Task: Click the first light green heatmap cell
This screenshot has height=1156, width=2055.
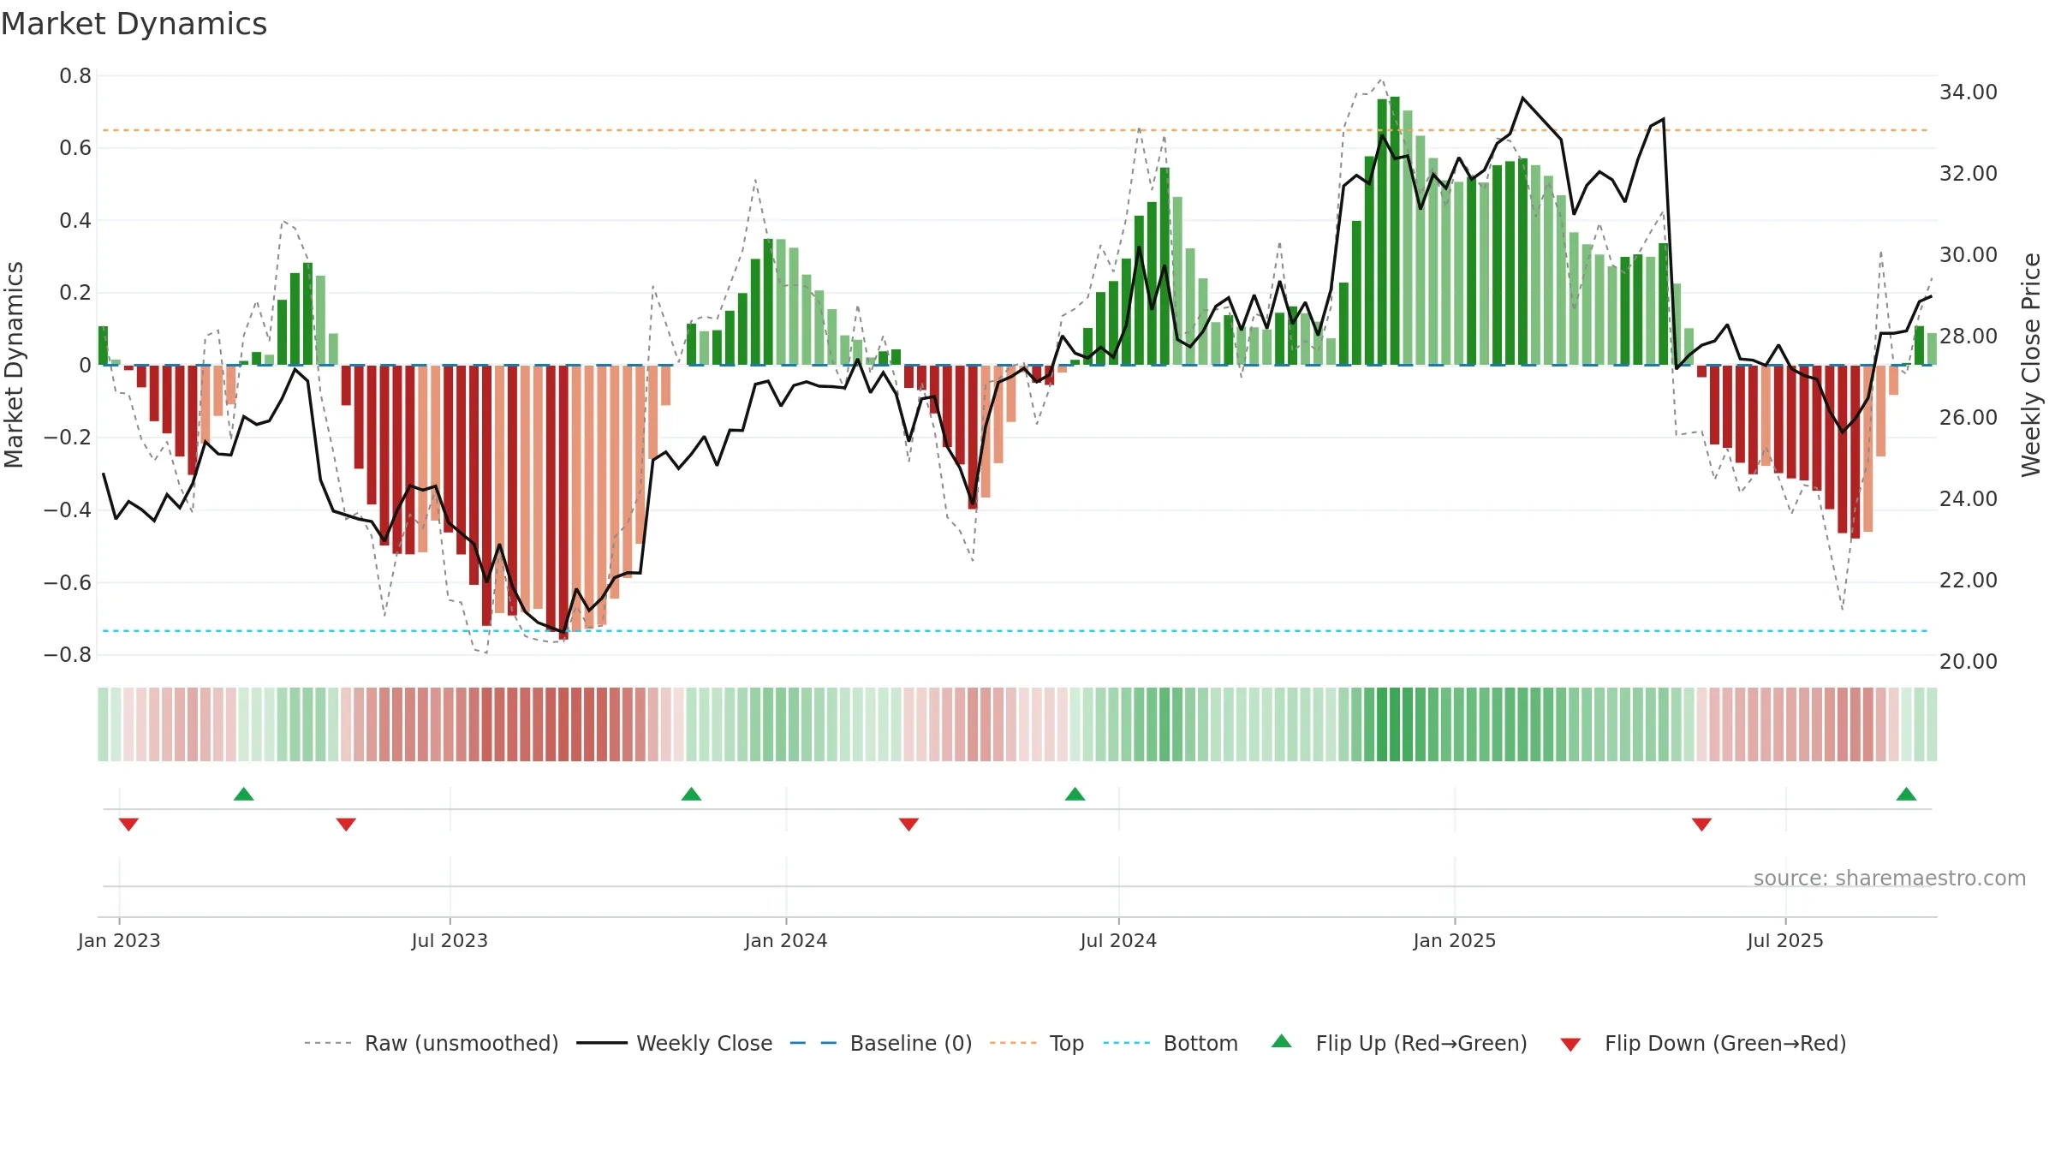Action: tap(103, 724)
